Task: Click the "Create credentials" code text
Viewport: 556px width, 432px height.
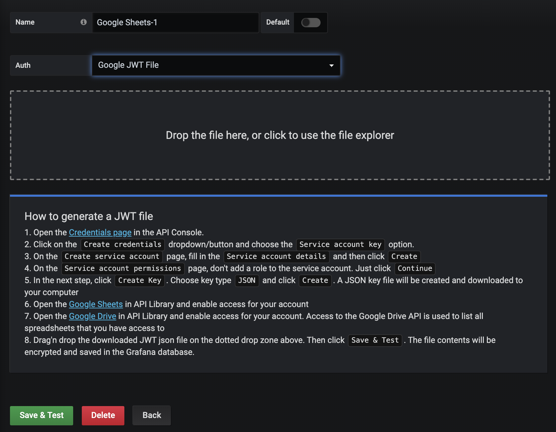Action: (x=123, y=245)
